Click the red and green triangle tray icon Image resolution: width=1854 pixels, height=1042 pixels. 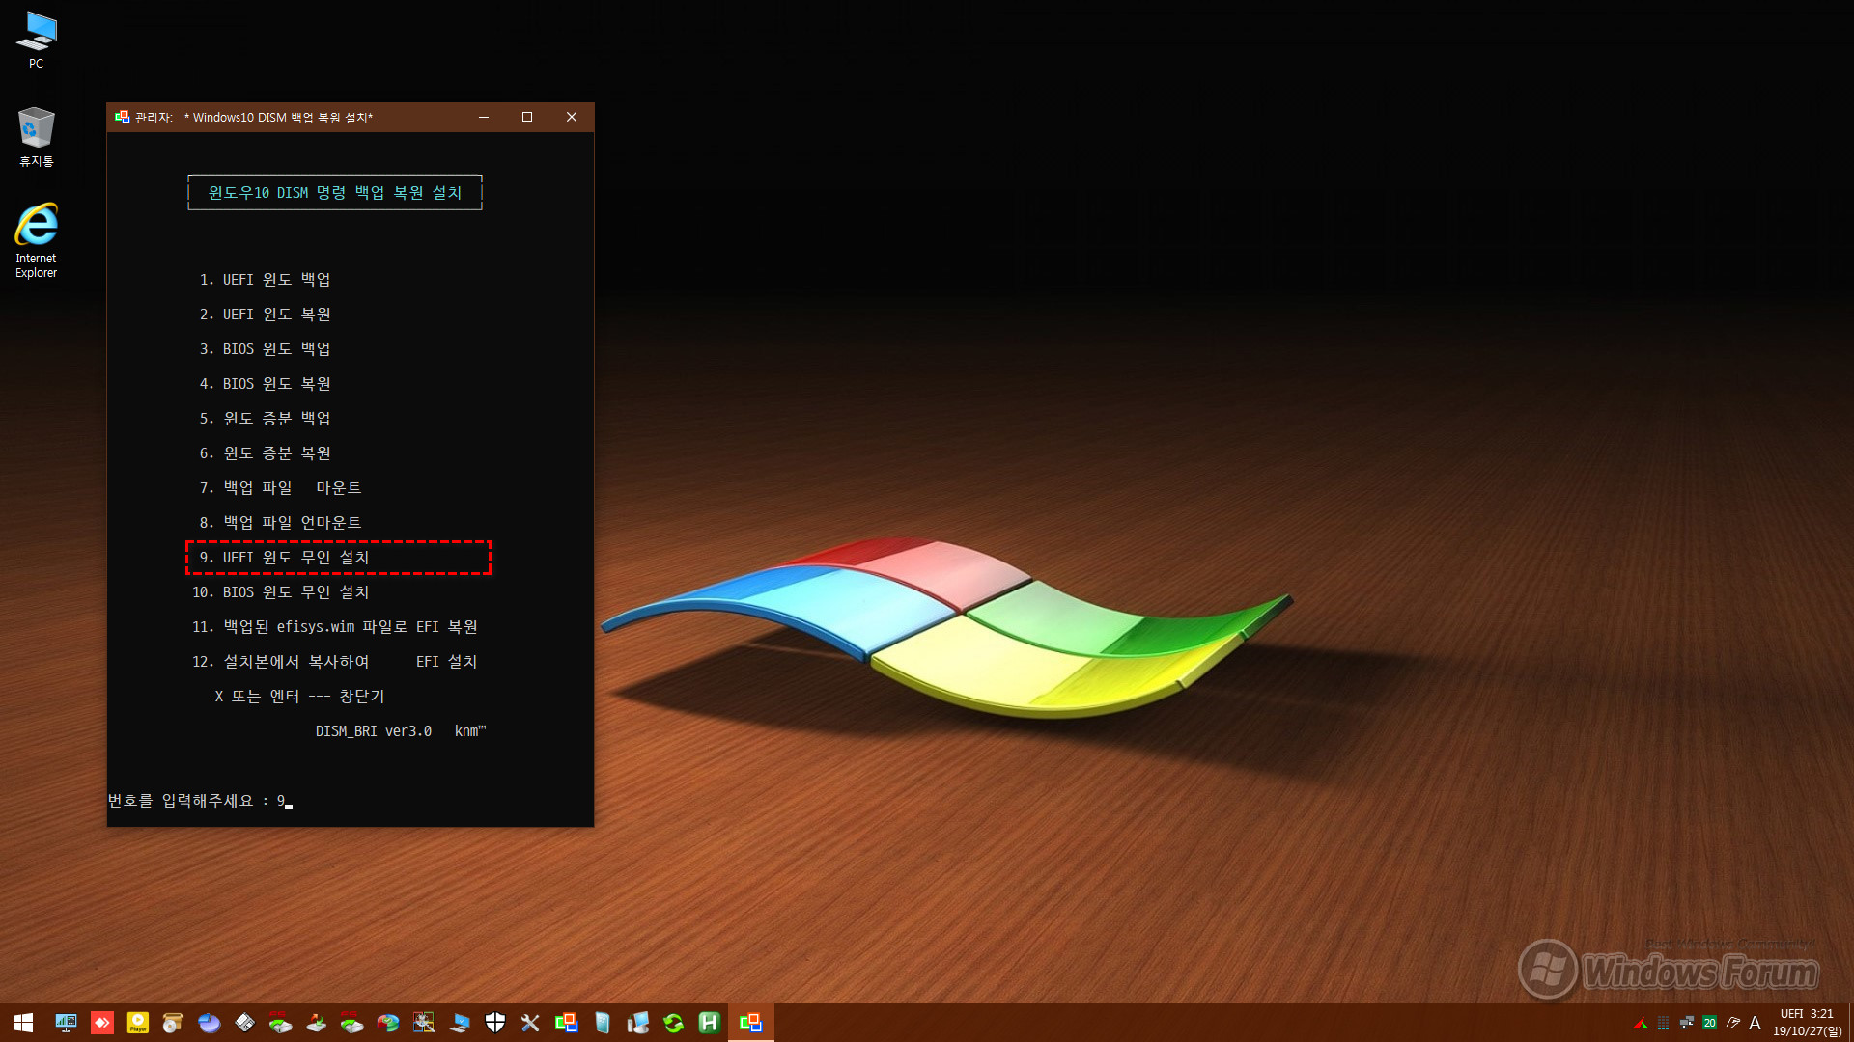click(1641, 1024)
